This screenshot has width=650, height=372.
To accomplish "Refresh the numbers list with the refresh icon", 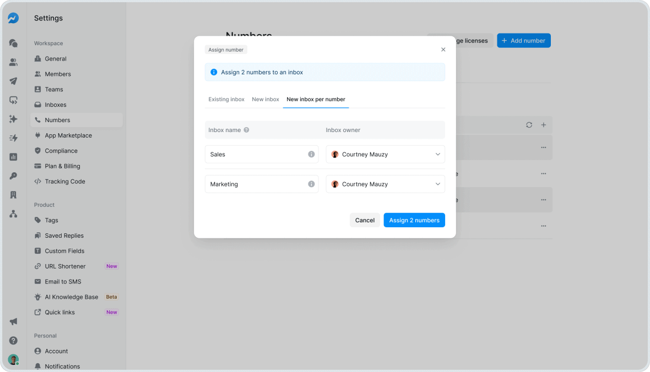I will point(529,125).
